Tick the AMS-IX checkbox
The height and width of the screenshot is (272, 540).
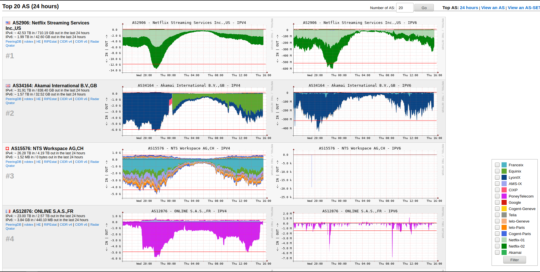[497, 184]
